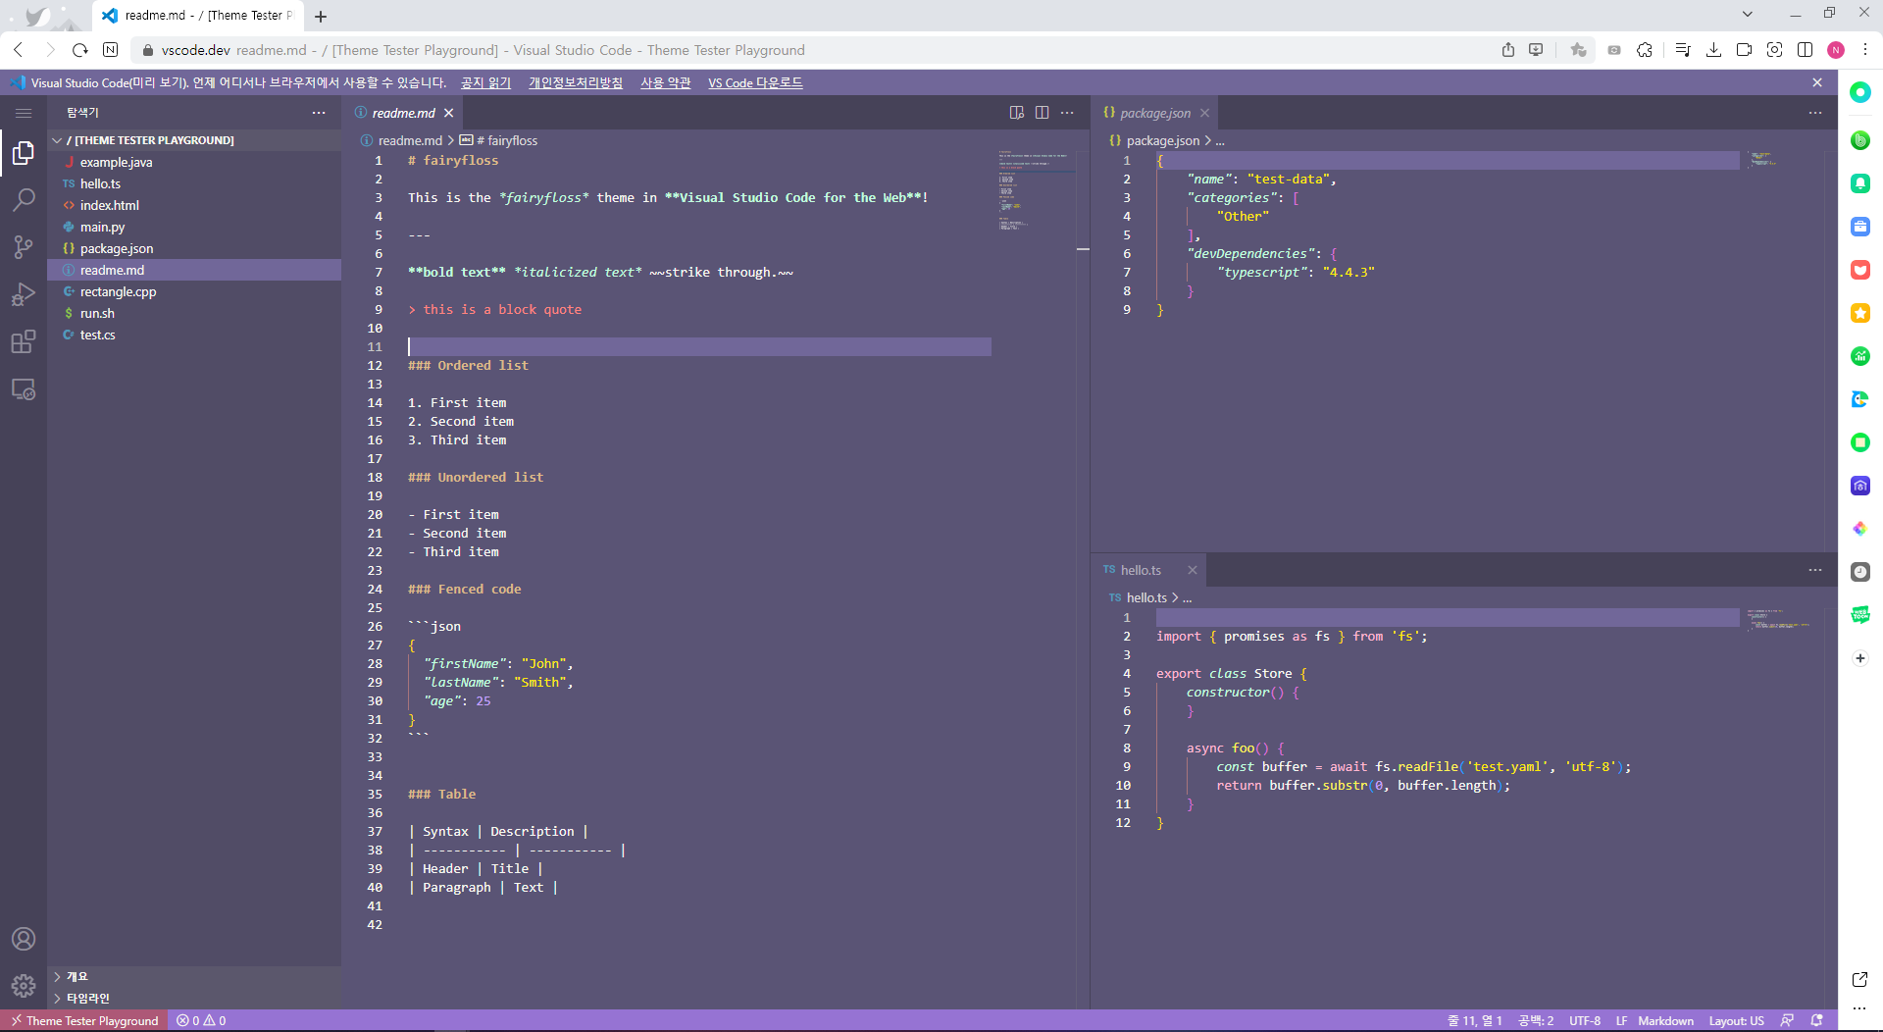1883x1032 pixels.
Task: Open a new browser tab
Action: click(x=321, y=16)
